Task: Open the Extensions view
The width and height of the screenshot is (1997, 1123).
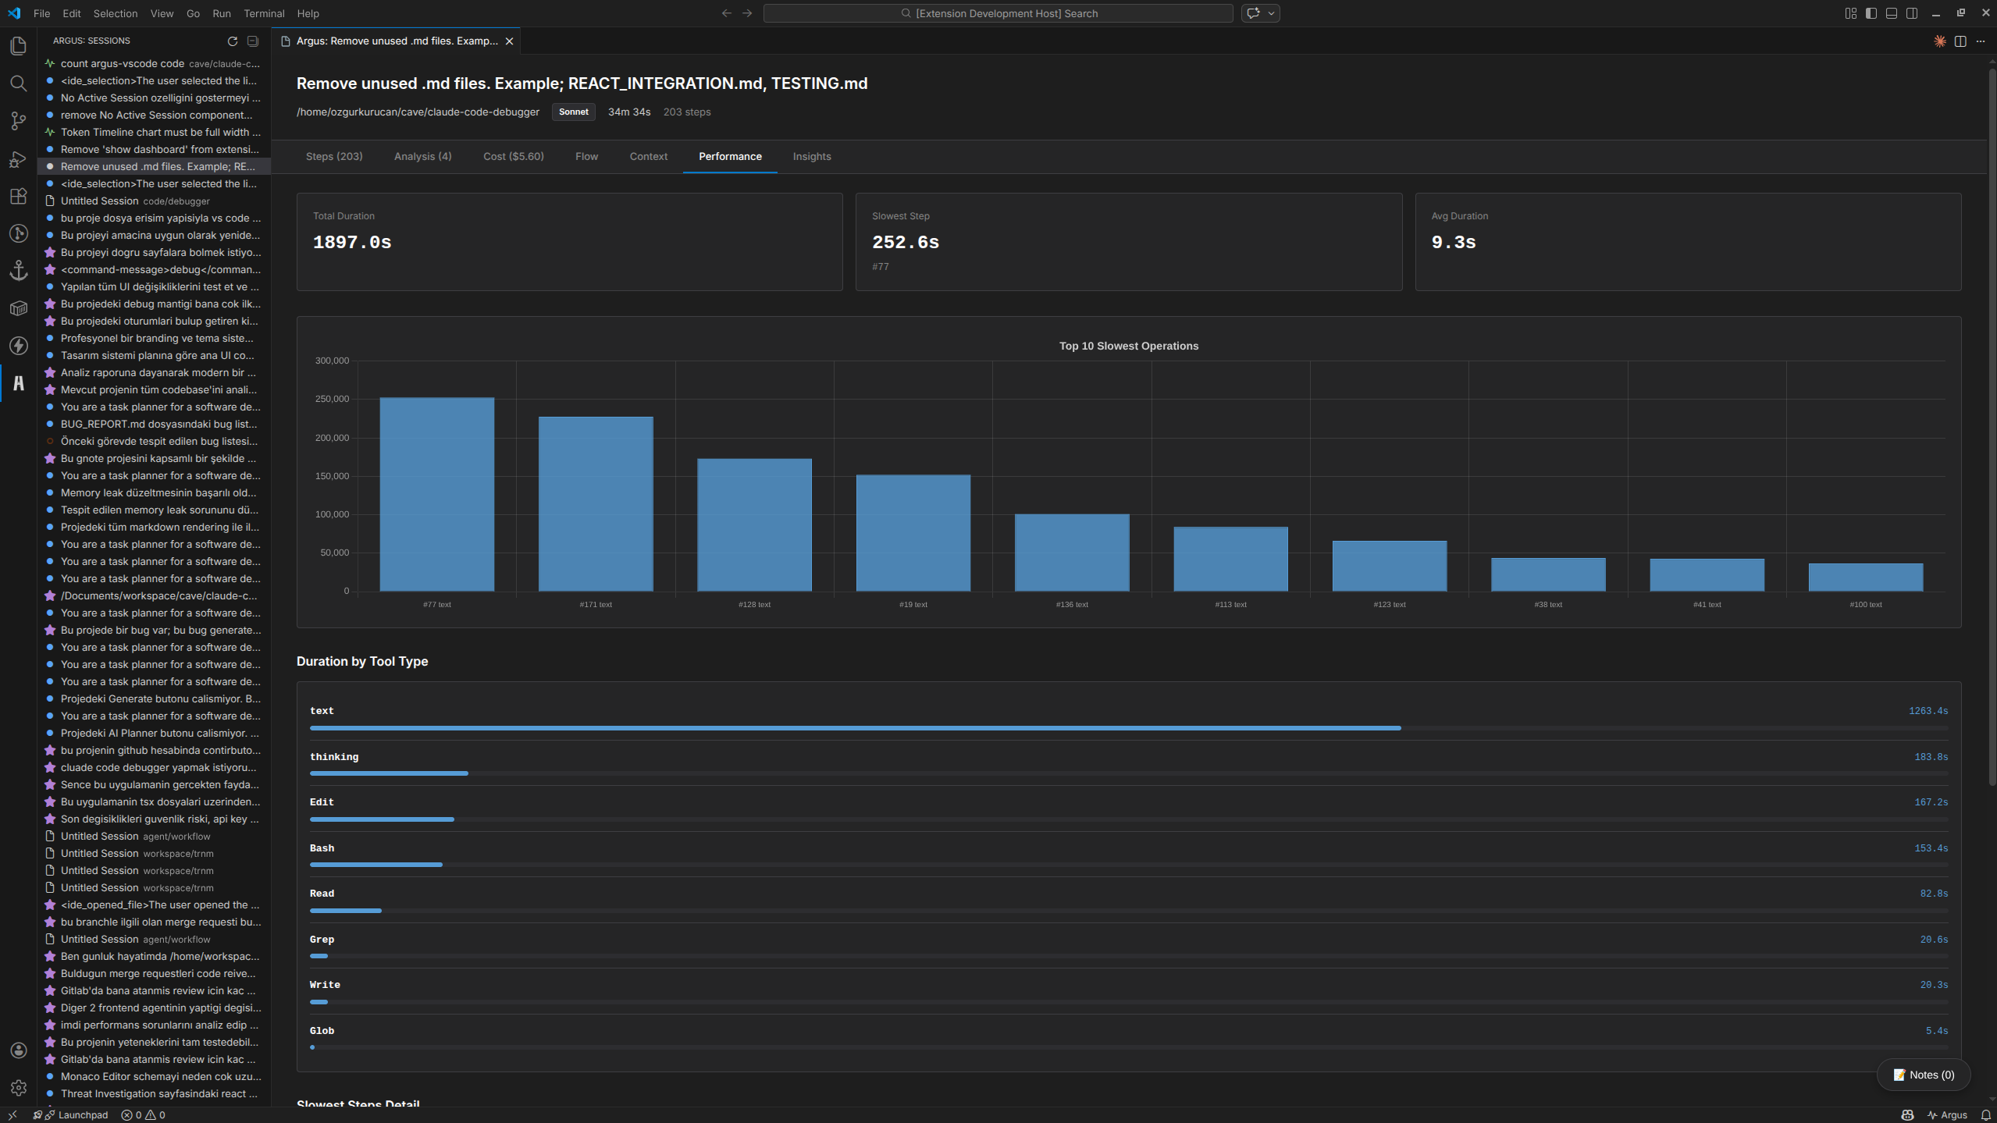Action: tap(19, 196)
